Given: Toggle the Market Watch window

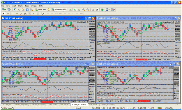Looking at the screenshot, I should [x=15, y=10].
